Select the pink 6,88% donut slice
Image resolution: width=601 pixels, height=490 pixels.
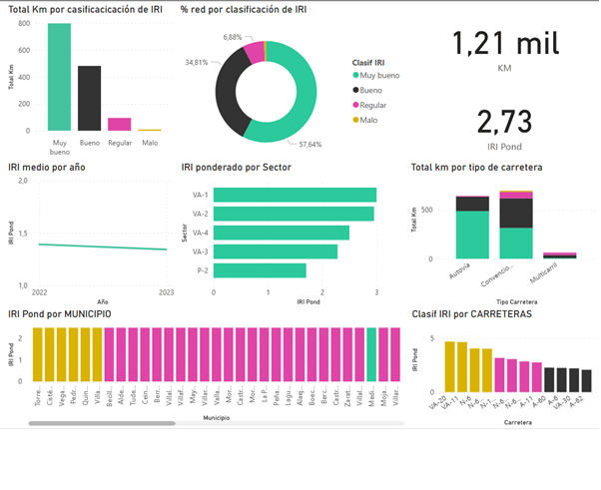[254, 51]
